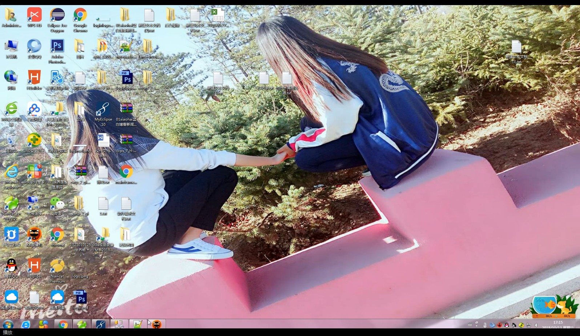This screenshot has height=336, width=580.
Task: Switch to MyEclipse in the taskbar
Action: [101, 324]
